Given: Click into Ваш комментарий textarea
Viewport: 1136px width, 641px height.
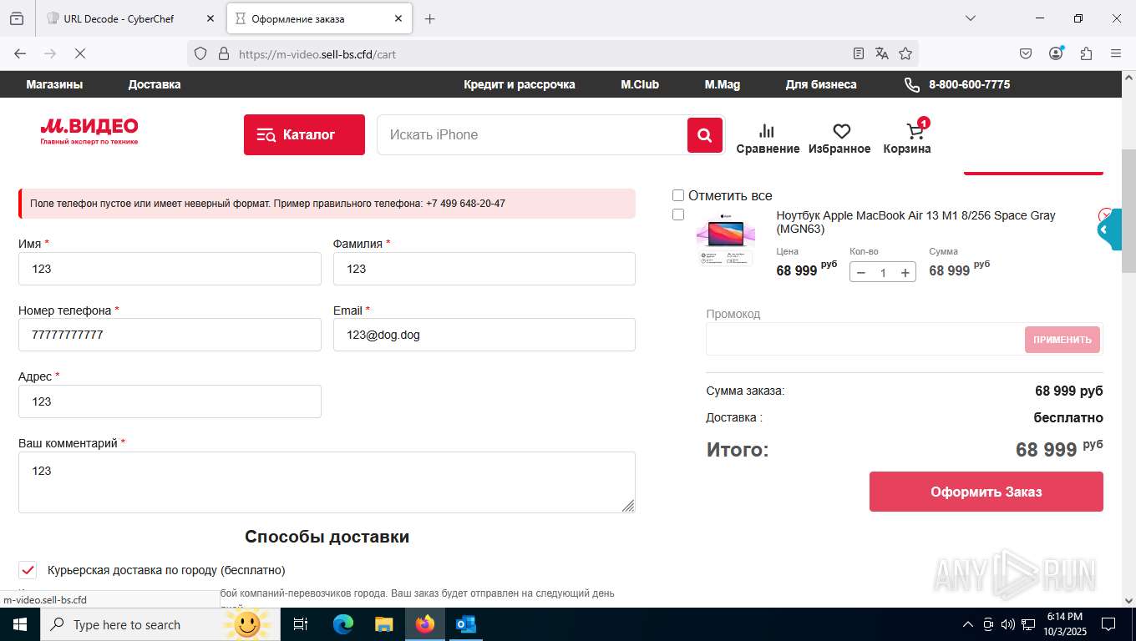Looking at the screenshot, I should point(327,482).
